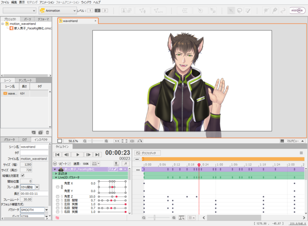
Task: Click the サイズ (幅) 1280 field
Action: (x=26, y=164)
